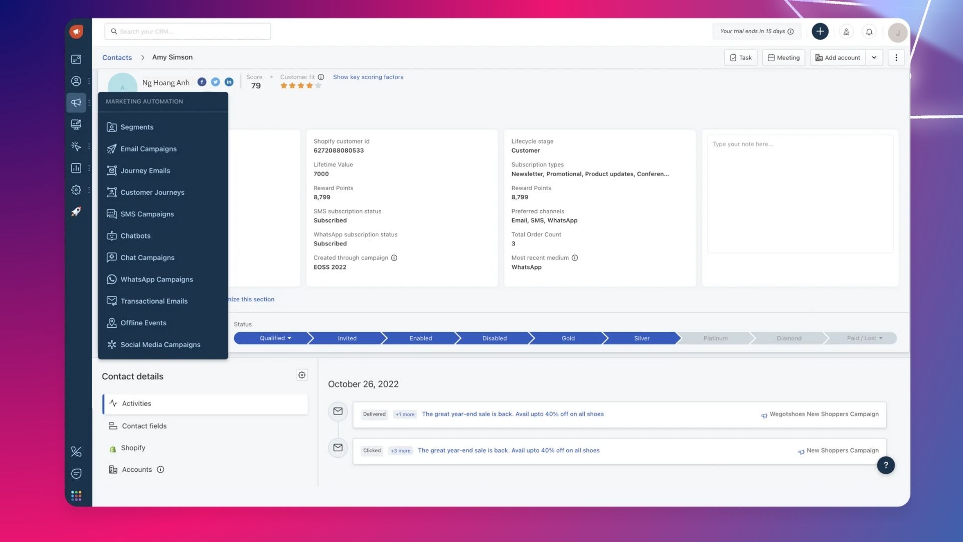Click the Clicked email envelope icon
963x542 pixels.
click(338, 448)
